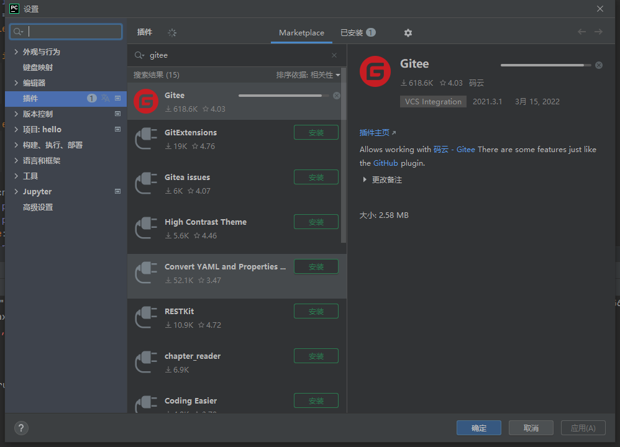
Task: Switch to the 已安装 tab
Action: coord(358,33)
